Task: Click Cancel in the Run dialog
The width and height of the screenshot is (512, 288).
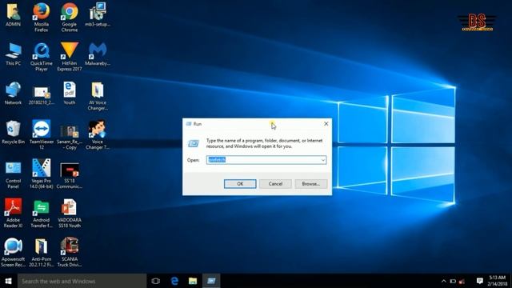Action: tap(275, 184)
